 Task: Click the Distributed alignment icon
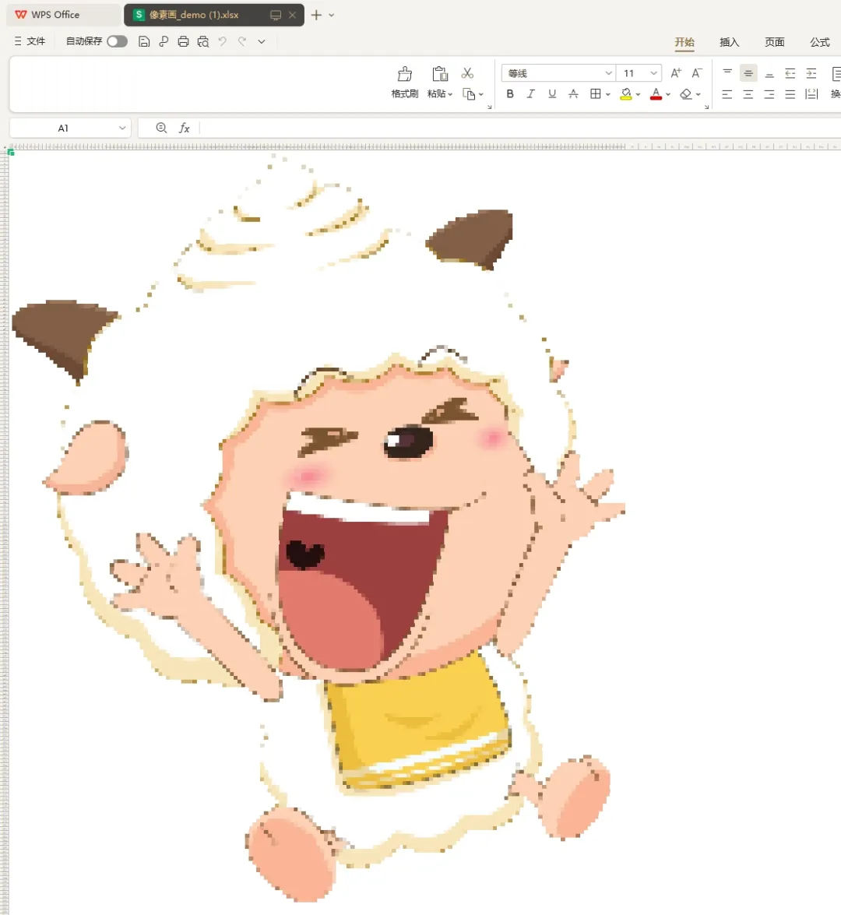pos(811,94)
